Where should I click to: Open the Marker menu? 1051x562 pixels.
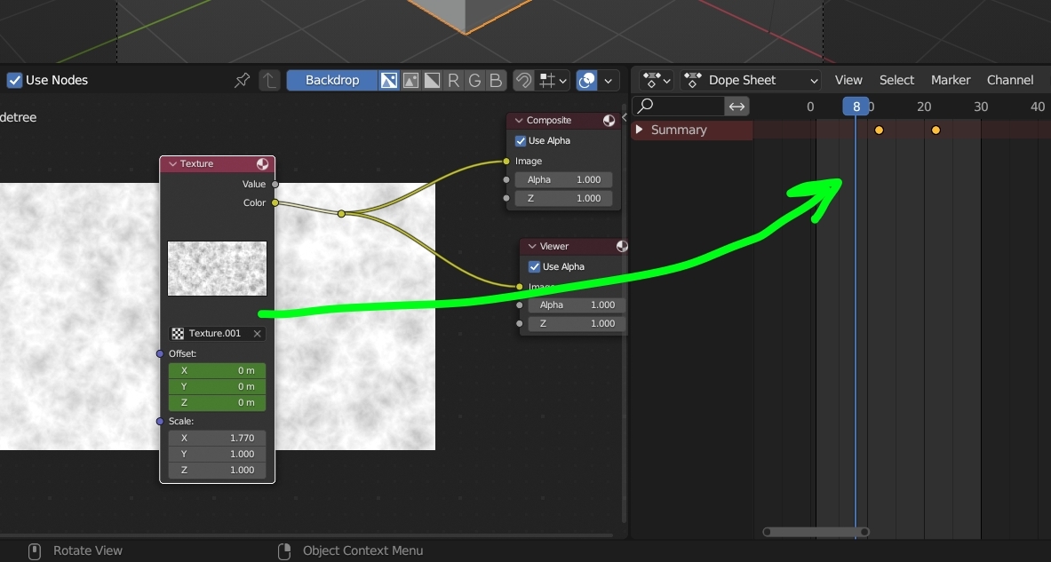(x=951, y=79)
